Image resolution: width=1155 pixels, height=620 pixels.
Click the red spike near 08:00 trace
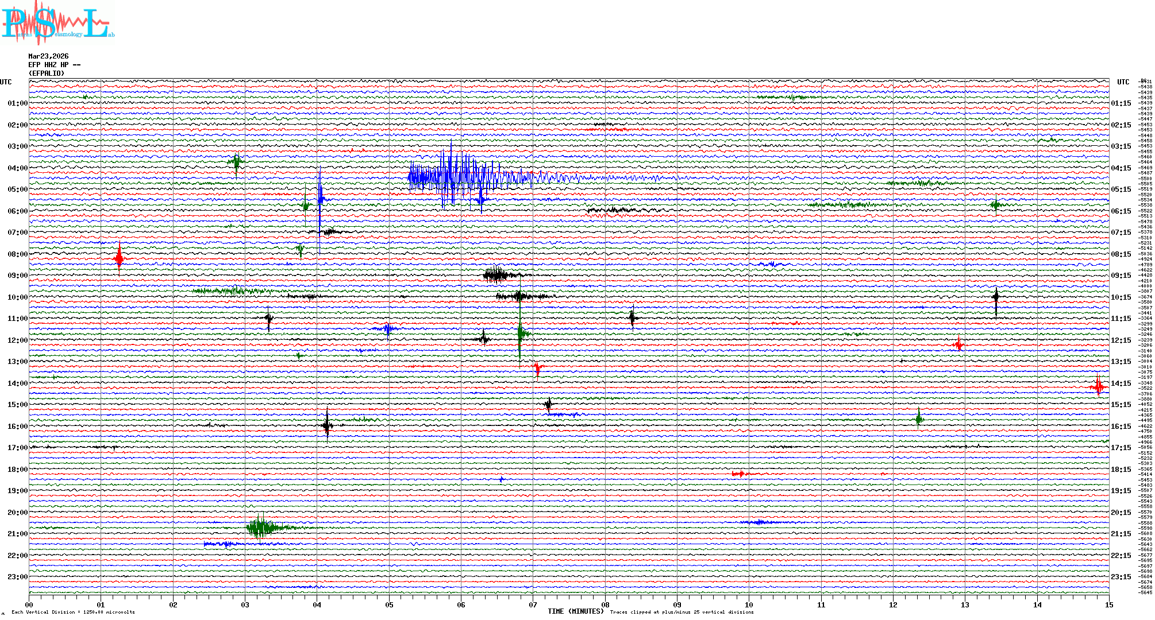pyautogui.click(x=119, y=258)
